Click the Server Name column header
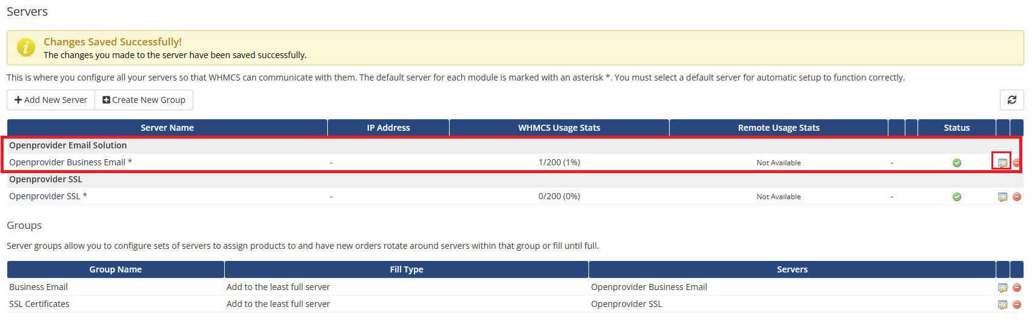The height and width of the screenshot is (333, 1032). point(167,128)
